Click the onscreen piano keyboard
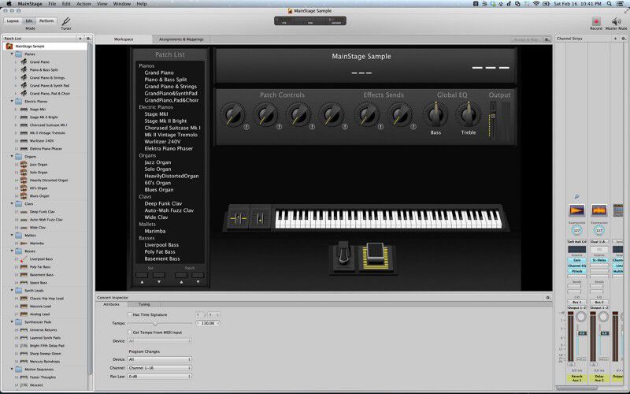The height and width of the screenshot is (394, 630). click(x=388, y=219)
